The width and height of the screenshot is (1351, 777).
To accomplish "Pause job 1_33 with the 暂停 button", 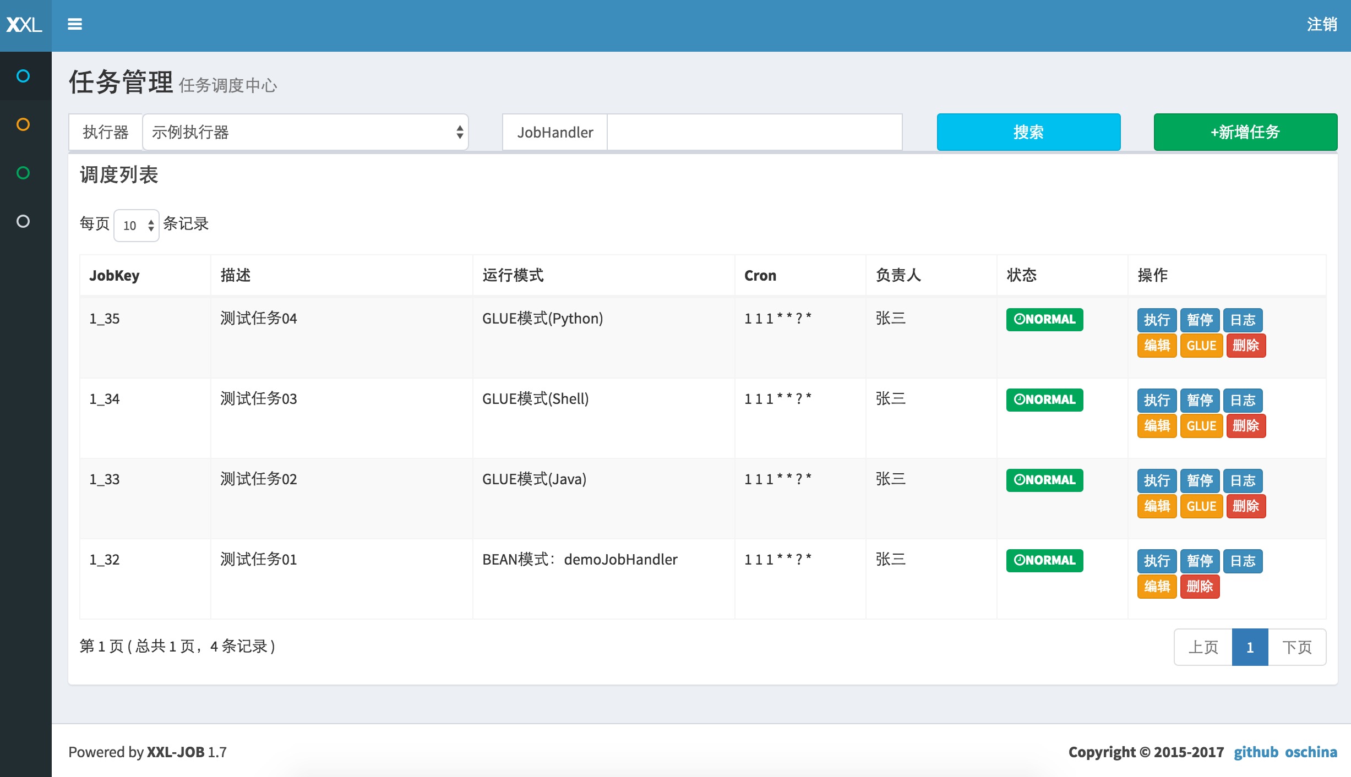I will (1201, 480).
